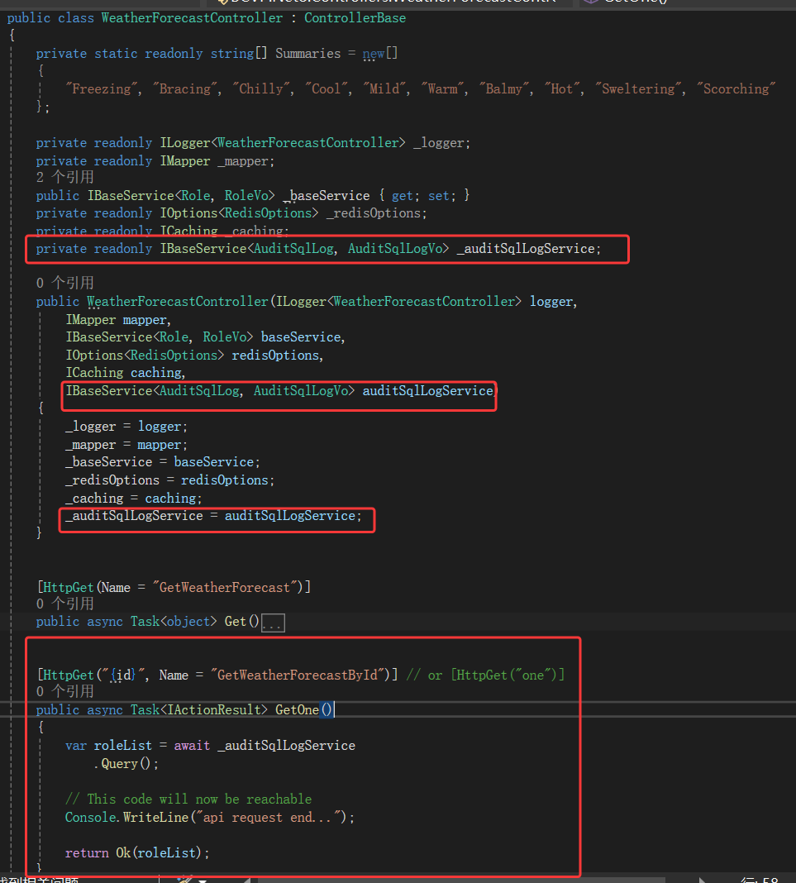Click the '.Query()' method call
This screenshot has width=796, height=883.
126,764
